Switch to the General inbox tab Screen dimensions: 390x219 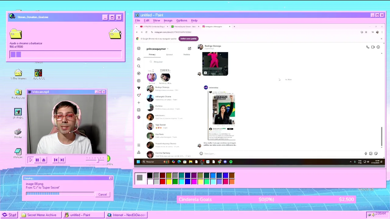pos(169,54)
